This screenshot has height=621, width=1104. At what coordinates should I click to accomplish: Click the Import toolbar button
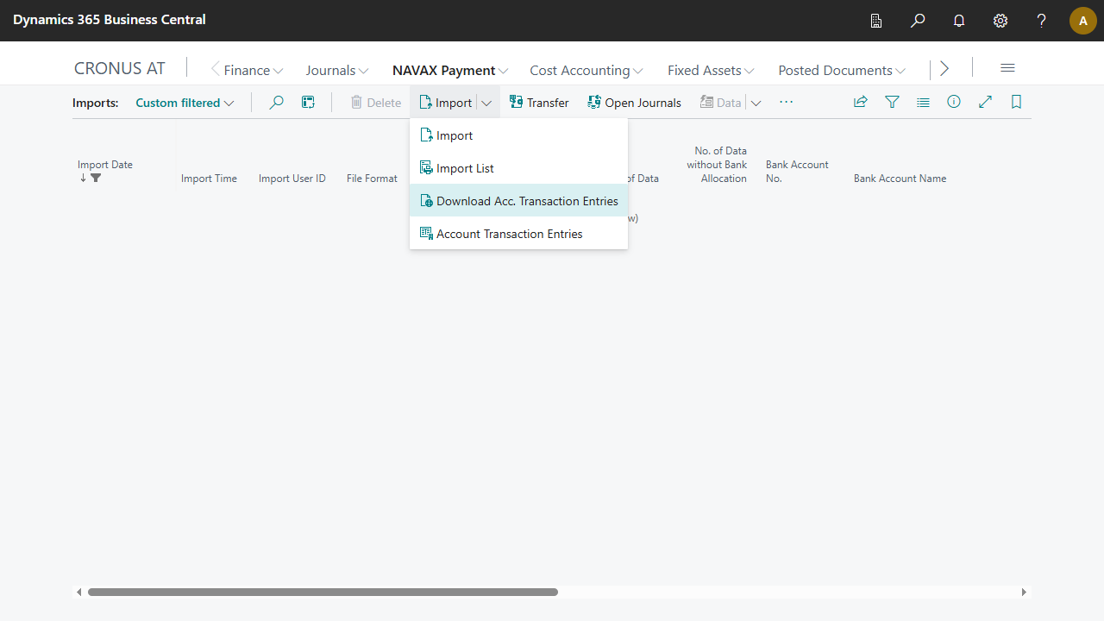(x=445, y=103)
